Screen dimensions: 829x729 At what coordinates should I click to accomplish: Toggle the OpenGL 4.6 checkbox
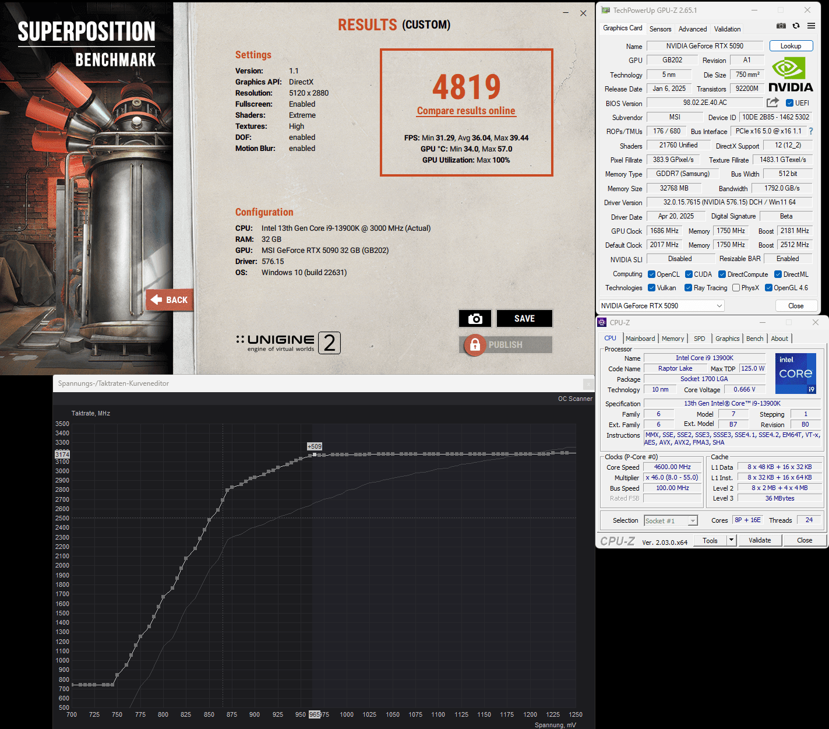tap(768, 288)
